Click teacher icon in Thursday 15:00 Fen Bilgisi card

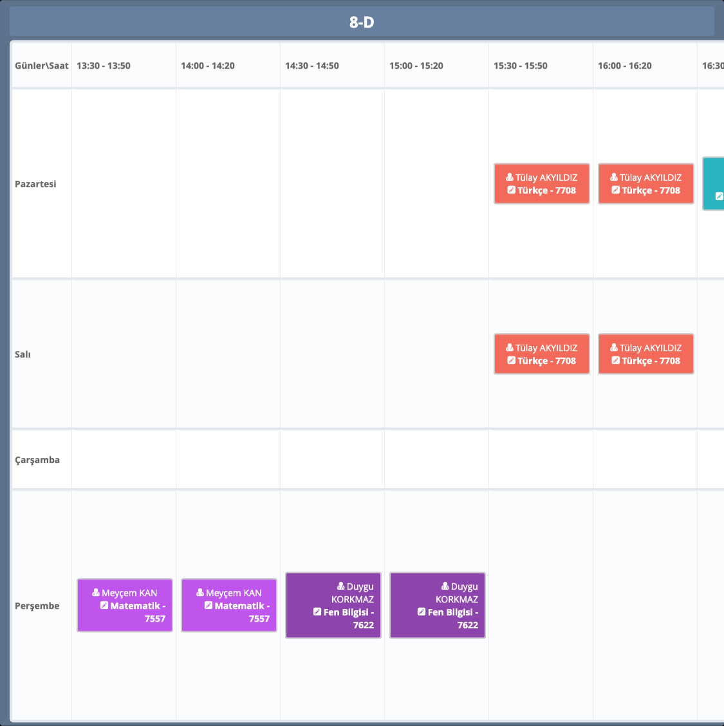tap(445, 586)
